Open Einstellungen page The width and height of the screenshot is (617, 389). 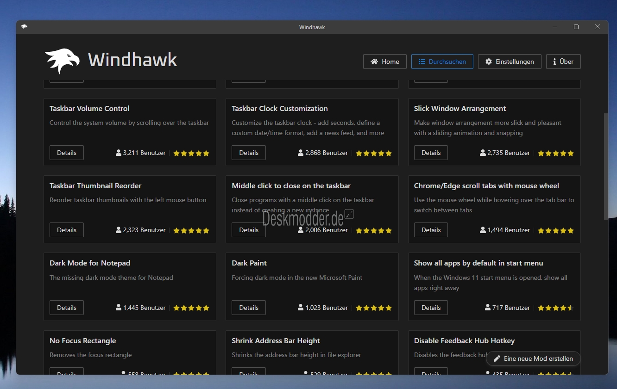coord(510,62)
